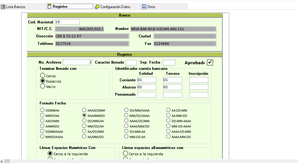The image size is (298, 163).
Task: Focus the Caracter llenado input box
Action: (x=131, y=62)
